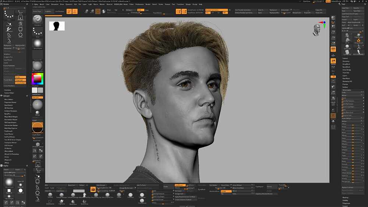The height and width of the screenshot is (207, 368).
Task: Click the orange Rotate mode circle icon
Action: [98, 11]
